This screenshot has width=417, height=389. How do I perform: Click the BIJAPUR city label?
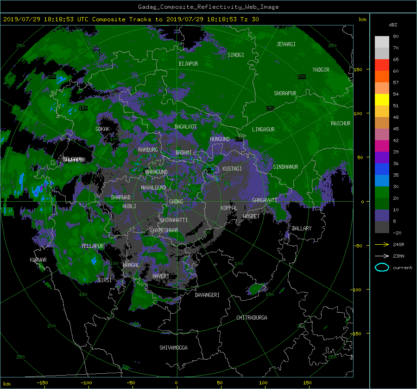point(188,64)
